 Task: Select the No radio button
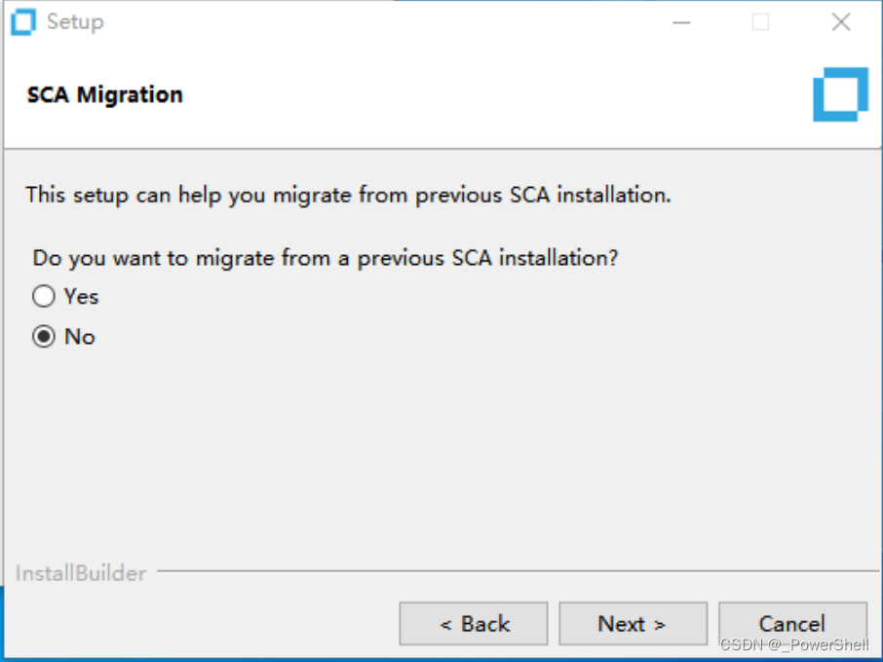coord(44,337)
